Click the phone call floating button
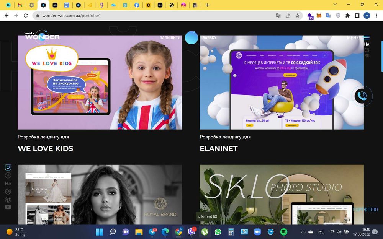This screenshot has height=239, width=383. point(362,96)
